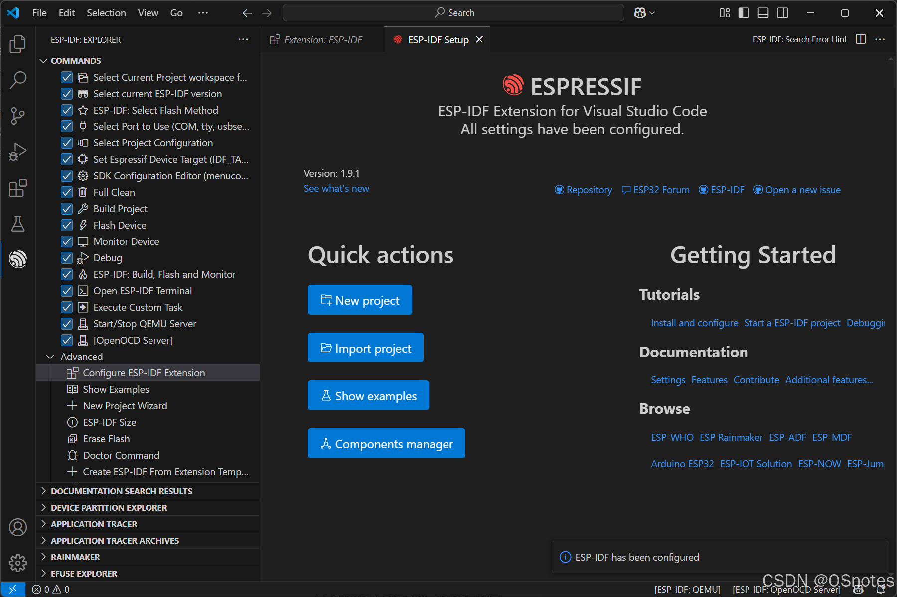Open editor More Actions ellipsis

tap(880, 39)
